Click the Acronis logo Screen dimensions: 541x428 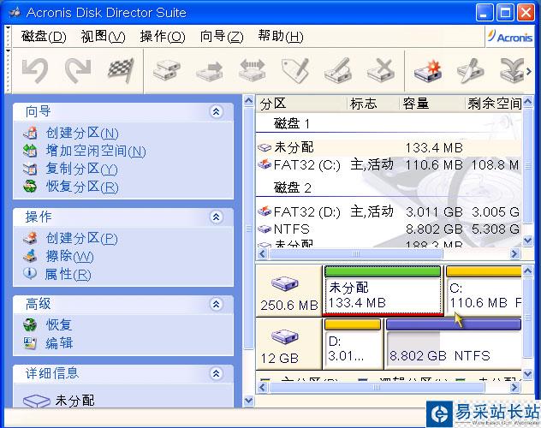(x=510, y=36)
